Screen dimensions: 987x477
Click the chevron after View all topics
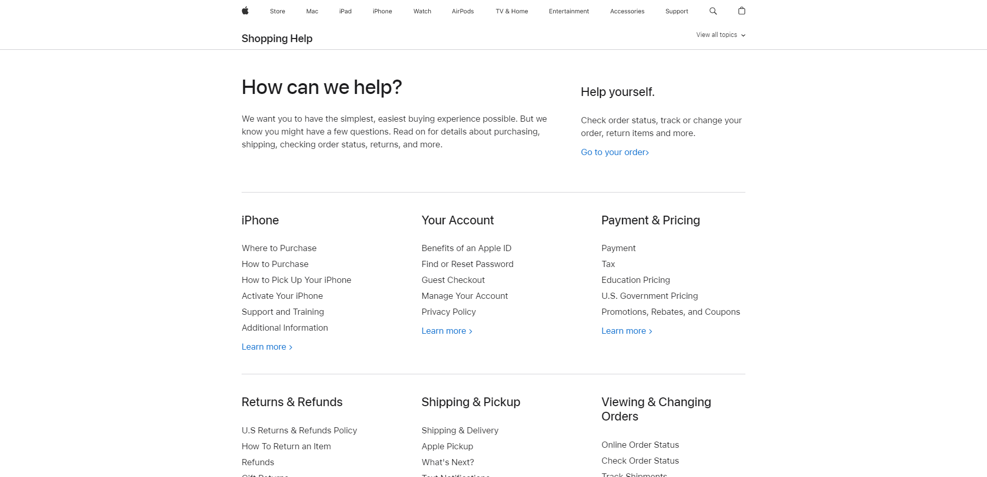click(x=743, y=35)
